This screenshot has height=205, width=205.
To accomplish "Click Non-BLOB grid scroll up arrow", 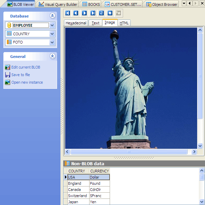I will [x=202, y=170].
